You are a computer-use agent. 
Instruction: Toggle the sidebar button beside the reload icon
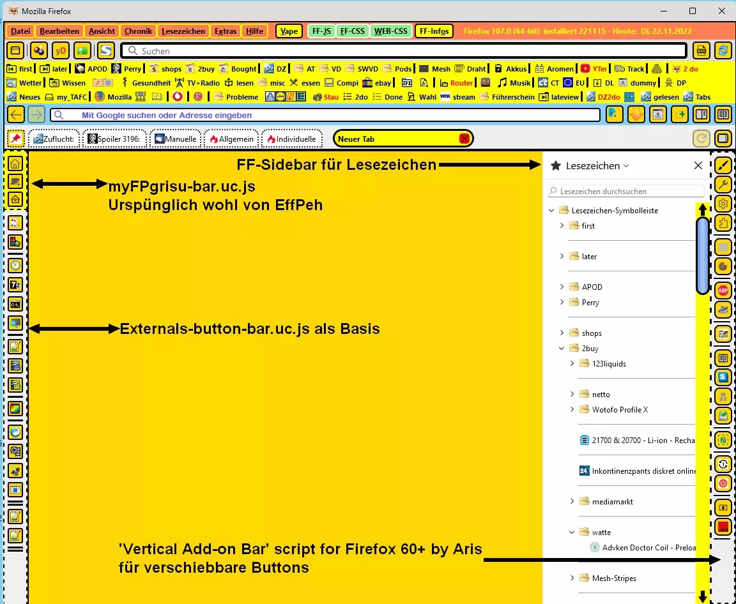[723, 139]
